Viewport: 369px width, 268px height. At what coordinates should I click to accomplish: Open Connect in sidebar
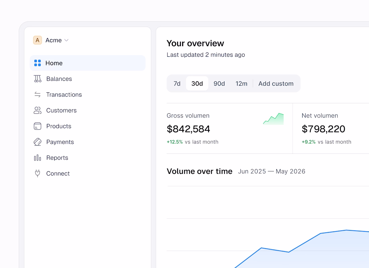(x=58, y=173)
